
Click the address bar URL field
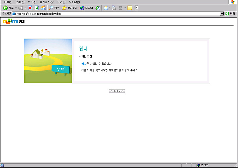116,14
